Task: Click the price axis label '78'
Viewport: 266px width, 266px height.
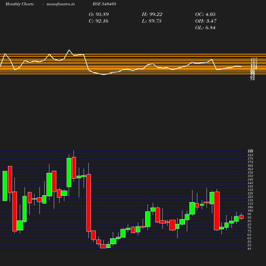Action: (250, 228)
